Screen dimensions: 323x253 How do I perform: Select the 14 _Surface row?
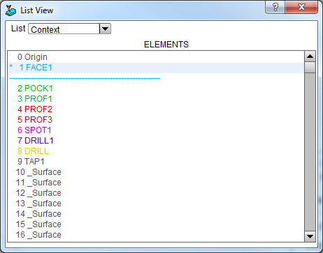coord(156,214)
